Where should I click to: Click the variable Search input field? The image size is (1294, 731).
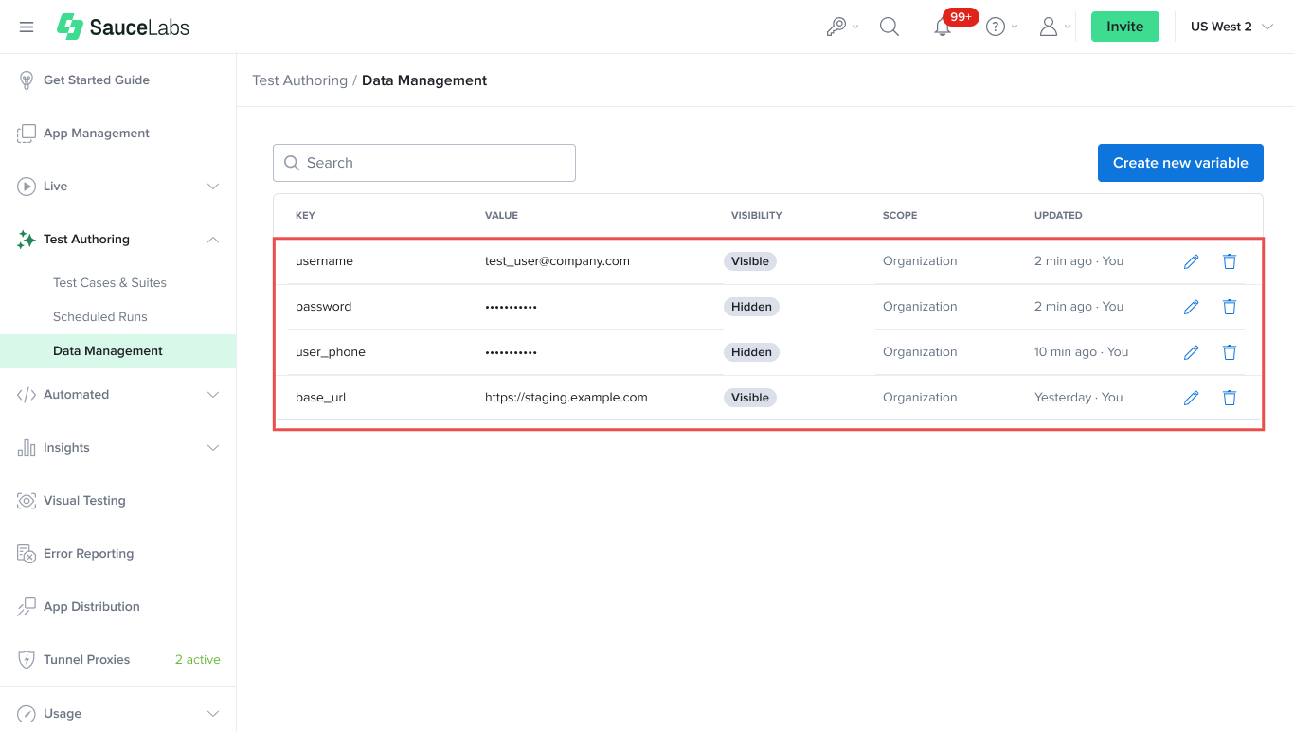[424, 163]
